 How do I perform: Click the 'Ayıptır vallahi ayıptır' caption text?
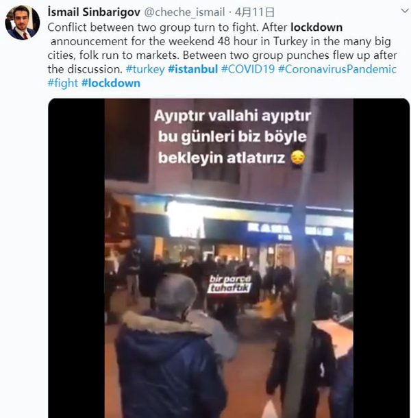pyautogui.click(x=232, y=116)
